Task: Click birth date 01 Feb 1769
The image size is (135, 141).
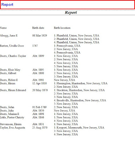Action: click(39, 107)
